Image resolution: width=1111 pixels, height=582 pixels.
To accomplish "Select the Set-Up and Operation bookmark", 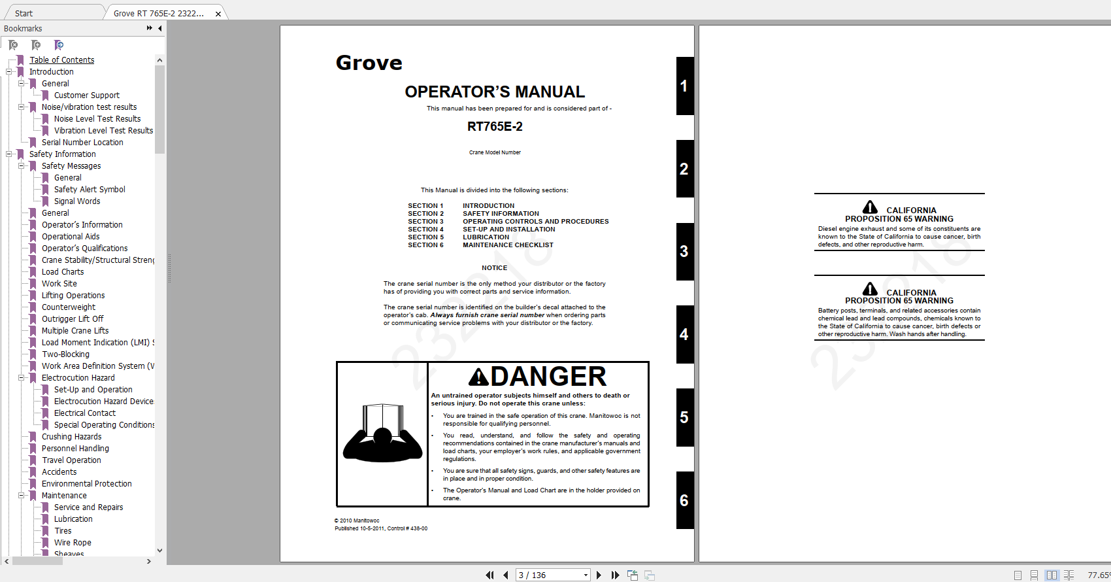I will pyautogui.click(x=93, y=390).
